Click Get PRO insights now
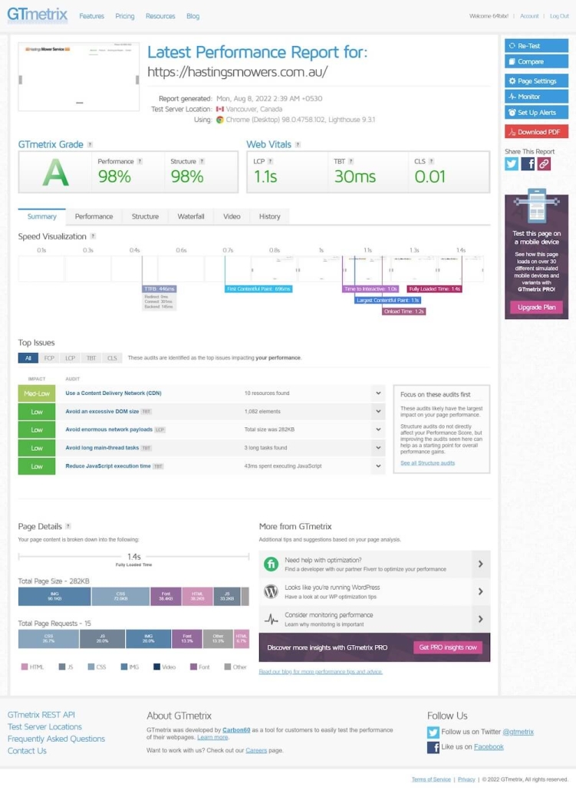 (x=448, y=648)
